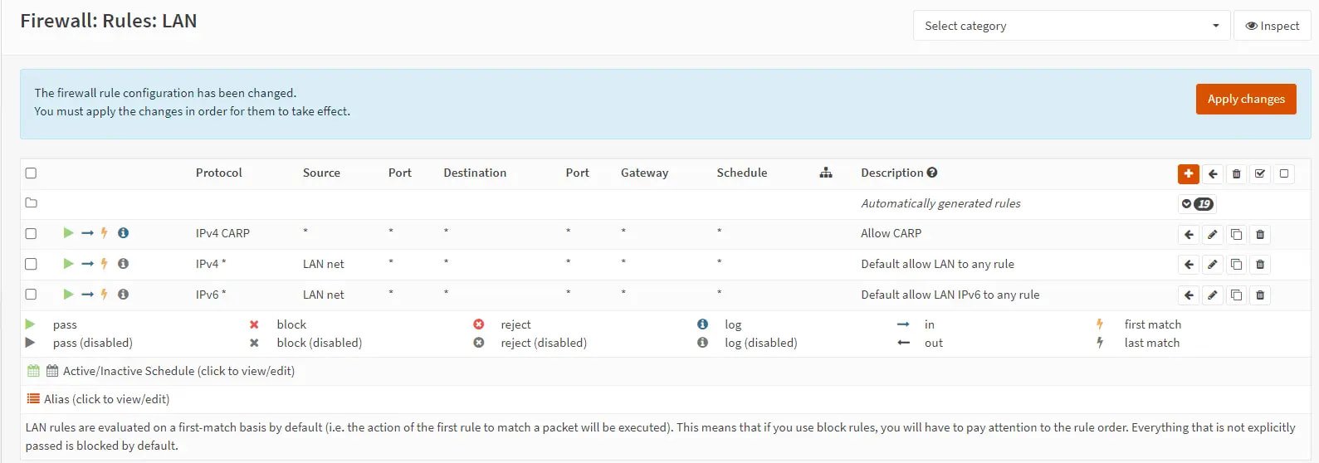Image resolution: width=1319 pixels, height=463 pixels.
Task: Check the Default allow LAN IPv6 rule checkbox
Action: tap(31, 295)
